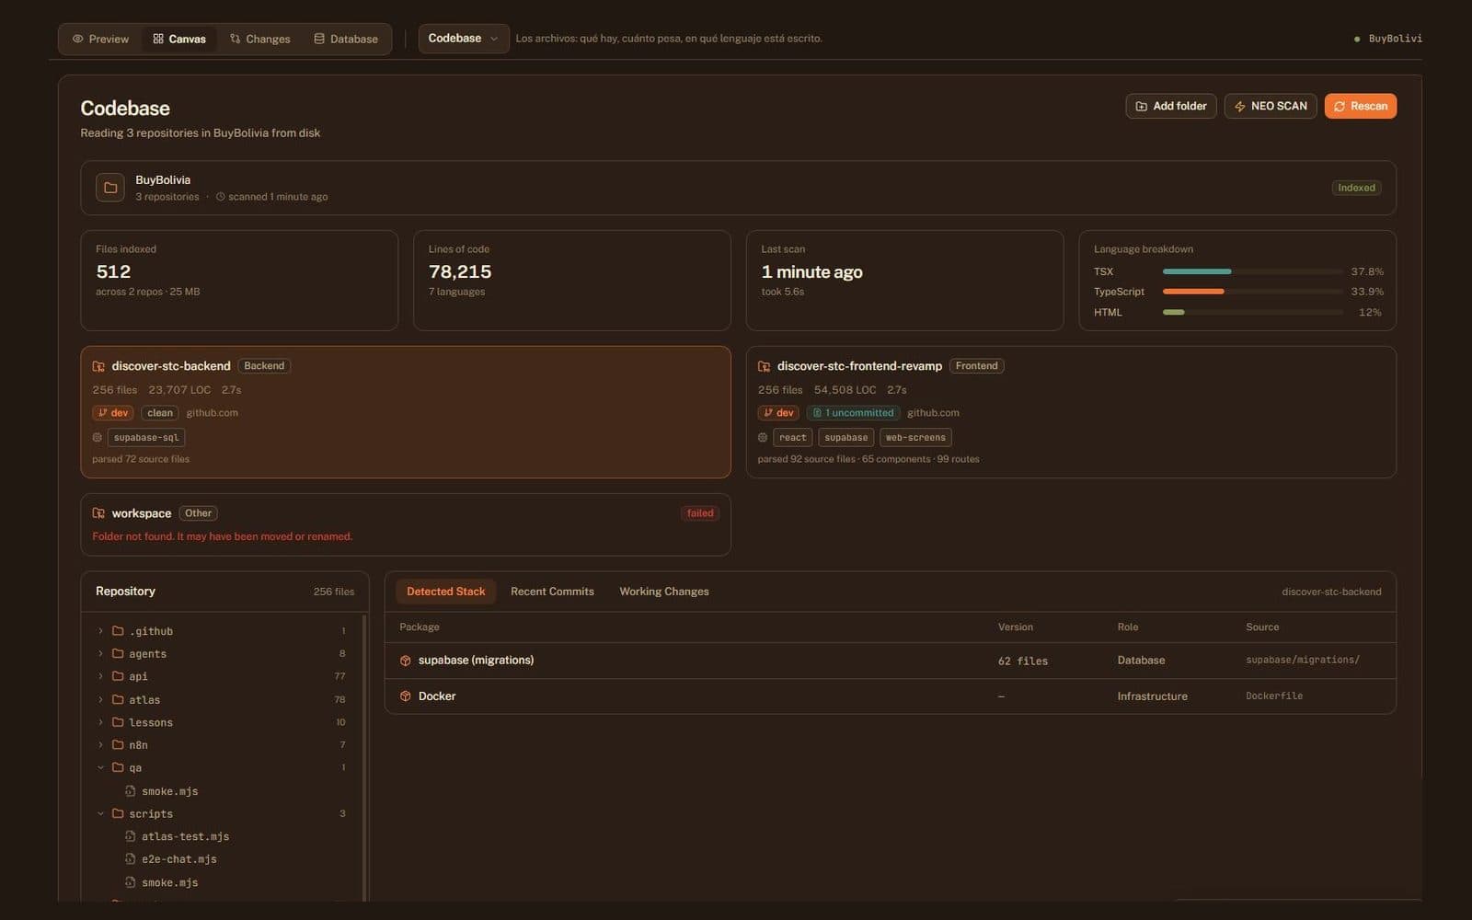The width and height of the screenshot is (1472, 920).
Task: Click the gear icon on backend card
Action: [97, 438]
